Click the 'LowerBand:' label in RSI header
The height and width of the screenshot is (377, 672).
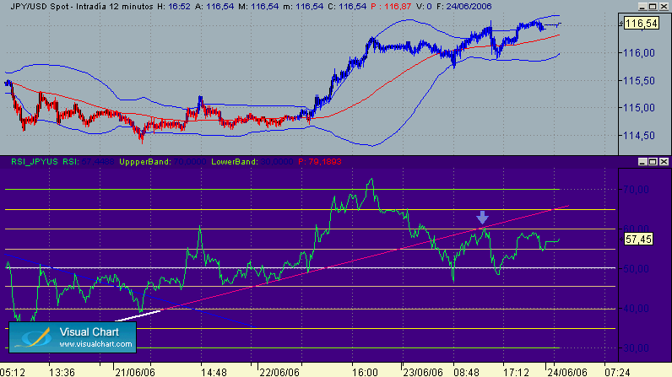(235, 162)
